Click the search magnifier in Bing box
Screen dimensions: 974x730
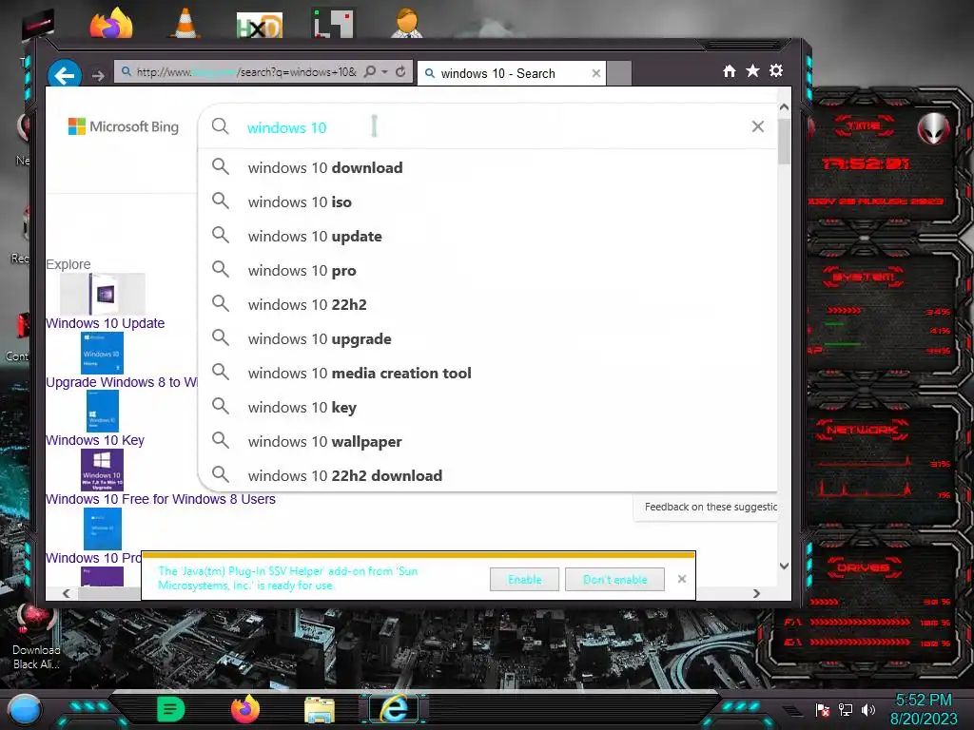tap(220, 126)
